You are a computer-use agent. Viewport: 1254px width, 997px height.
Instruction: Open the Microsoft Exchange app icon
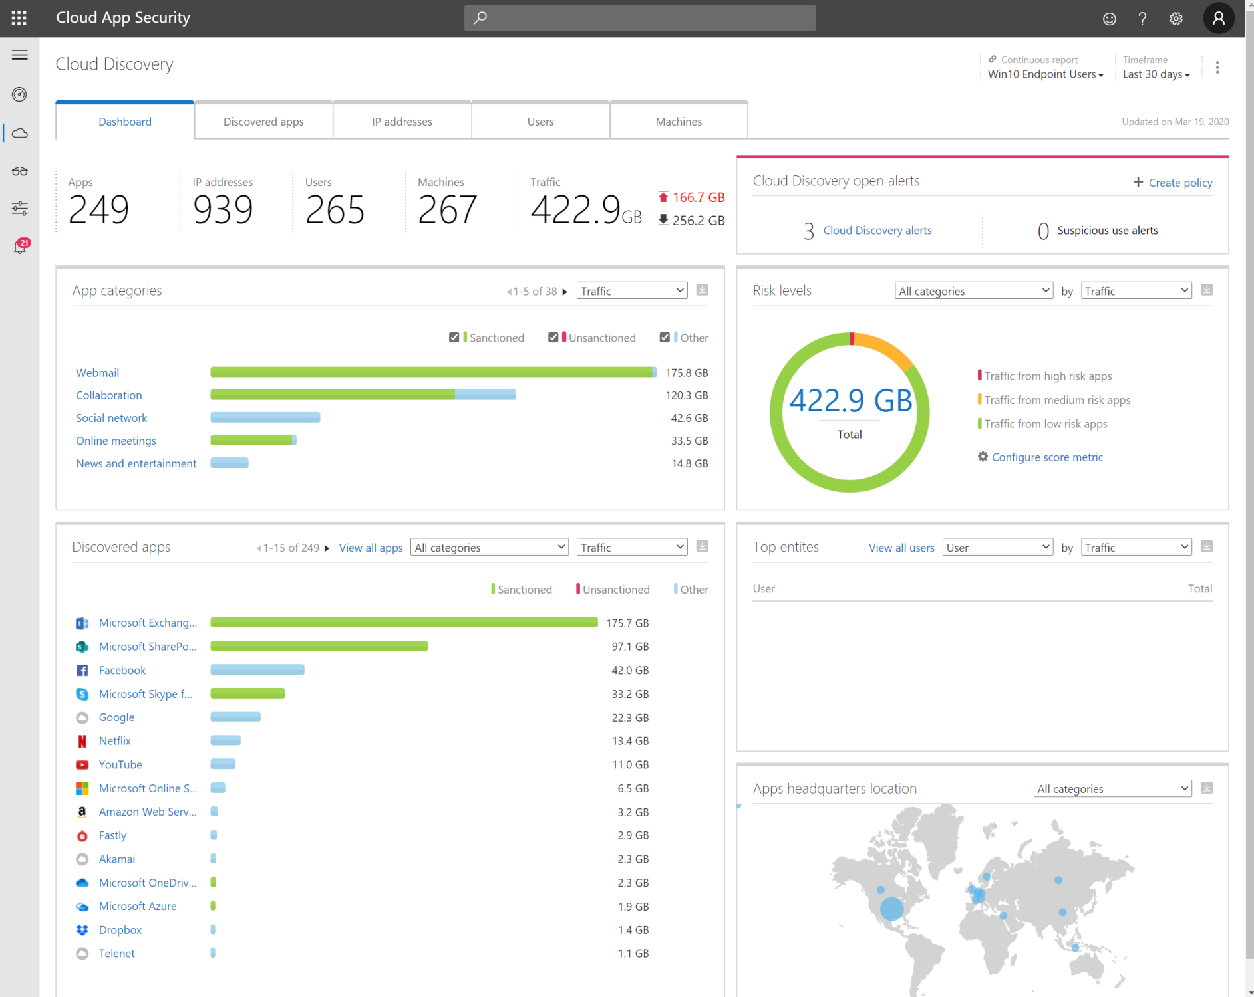point(82,623)
